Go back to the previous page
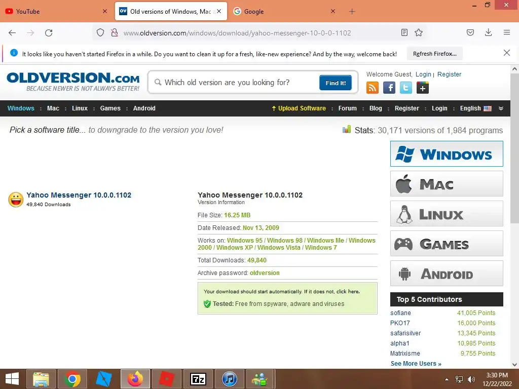This screenshot has height=389, width=519. pos(12,33)
